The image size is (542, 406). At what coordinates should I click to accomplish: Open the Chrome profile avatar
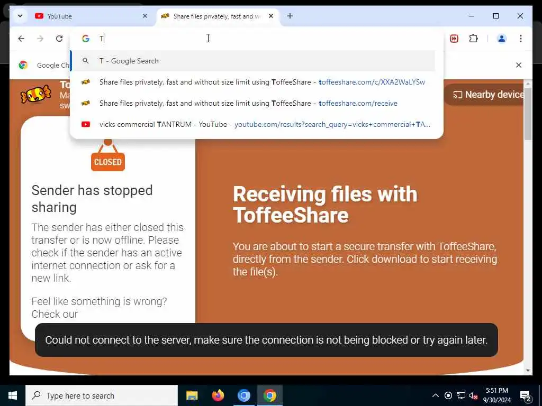(502, 39)
